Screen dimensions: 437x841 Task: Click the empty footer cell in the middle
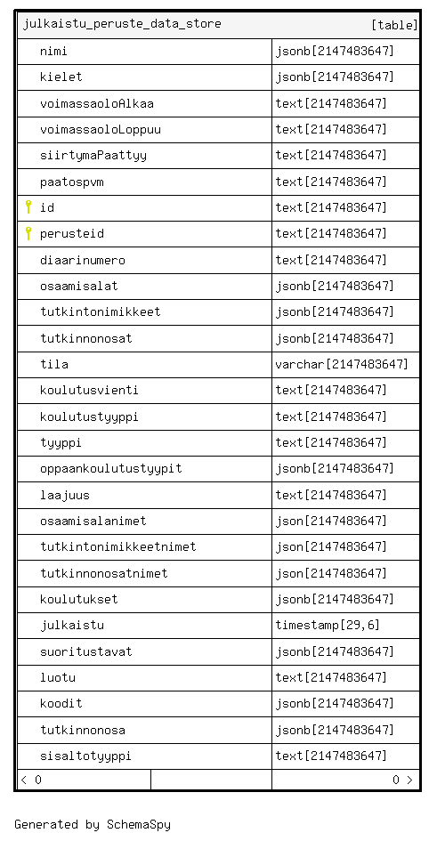[x=211, y=780]
